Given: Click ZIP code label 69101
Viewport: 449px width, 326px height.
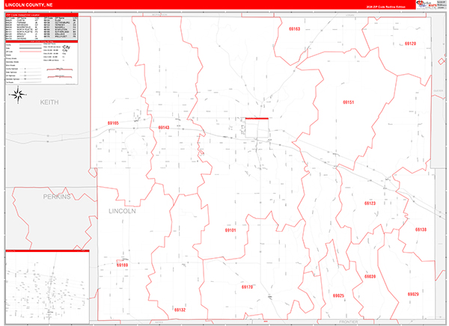Looking at the screenshot, I should 230,230.
